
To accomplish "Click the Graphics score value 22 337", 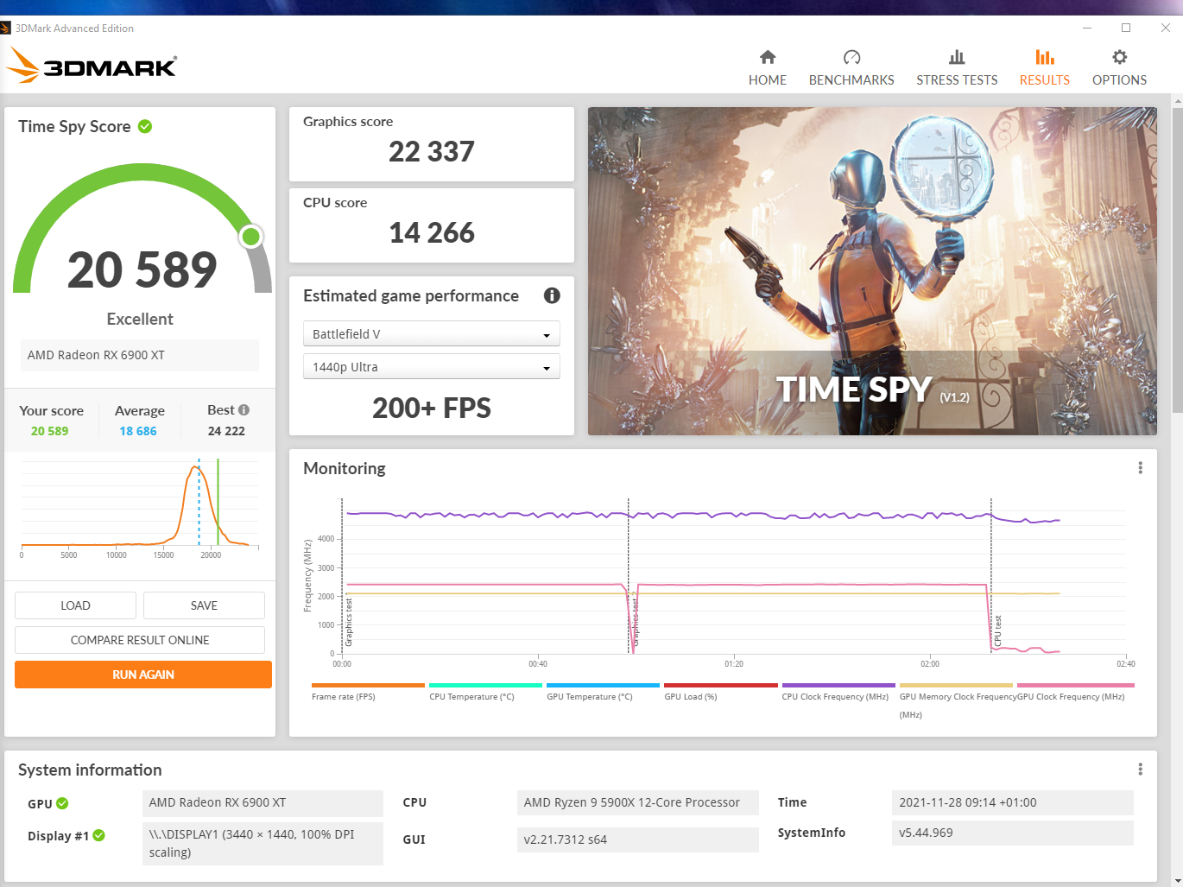I will pyautogui.click(x=432, y=152).
